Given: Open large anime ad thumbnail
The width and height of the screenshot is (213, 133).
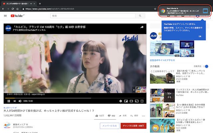Looking at the screenshot, I should click(x=165, y=49).
